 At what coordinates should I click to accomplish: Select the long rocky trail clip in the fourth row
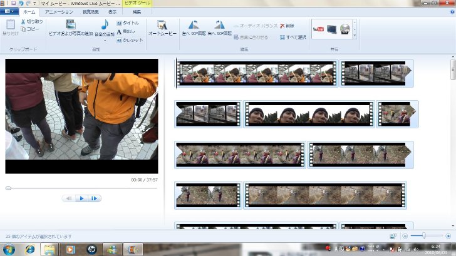tap(325, 195)
